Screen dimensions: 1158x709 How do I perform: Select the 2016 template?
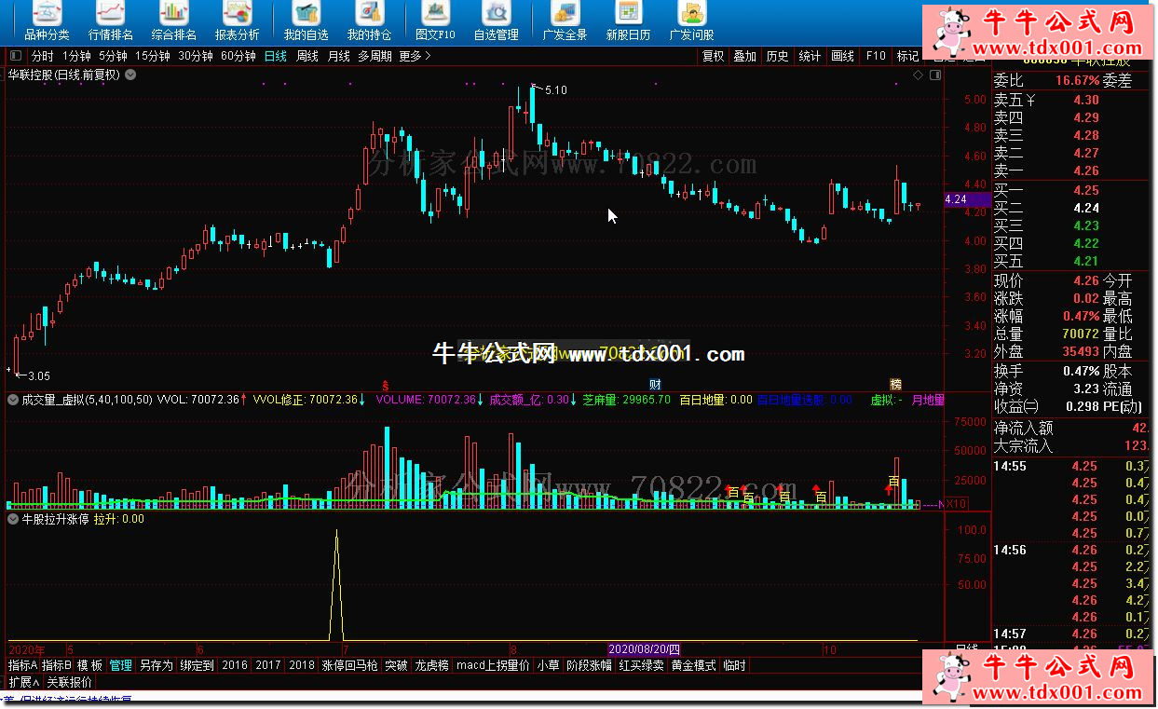click(236, 666)
